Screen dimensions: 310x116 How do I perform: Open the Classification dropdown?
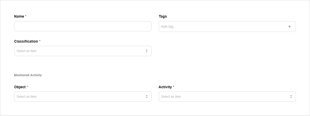click(83, 51)
